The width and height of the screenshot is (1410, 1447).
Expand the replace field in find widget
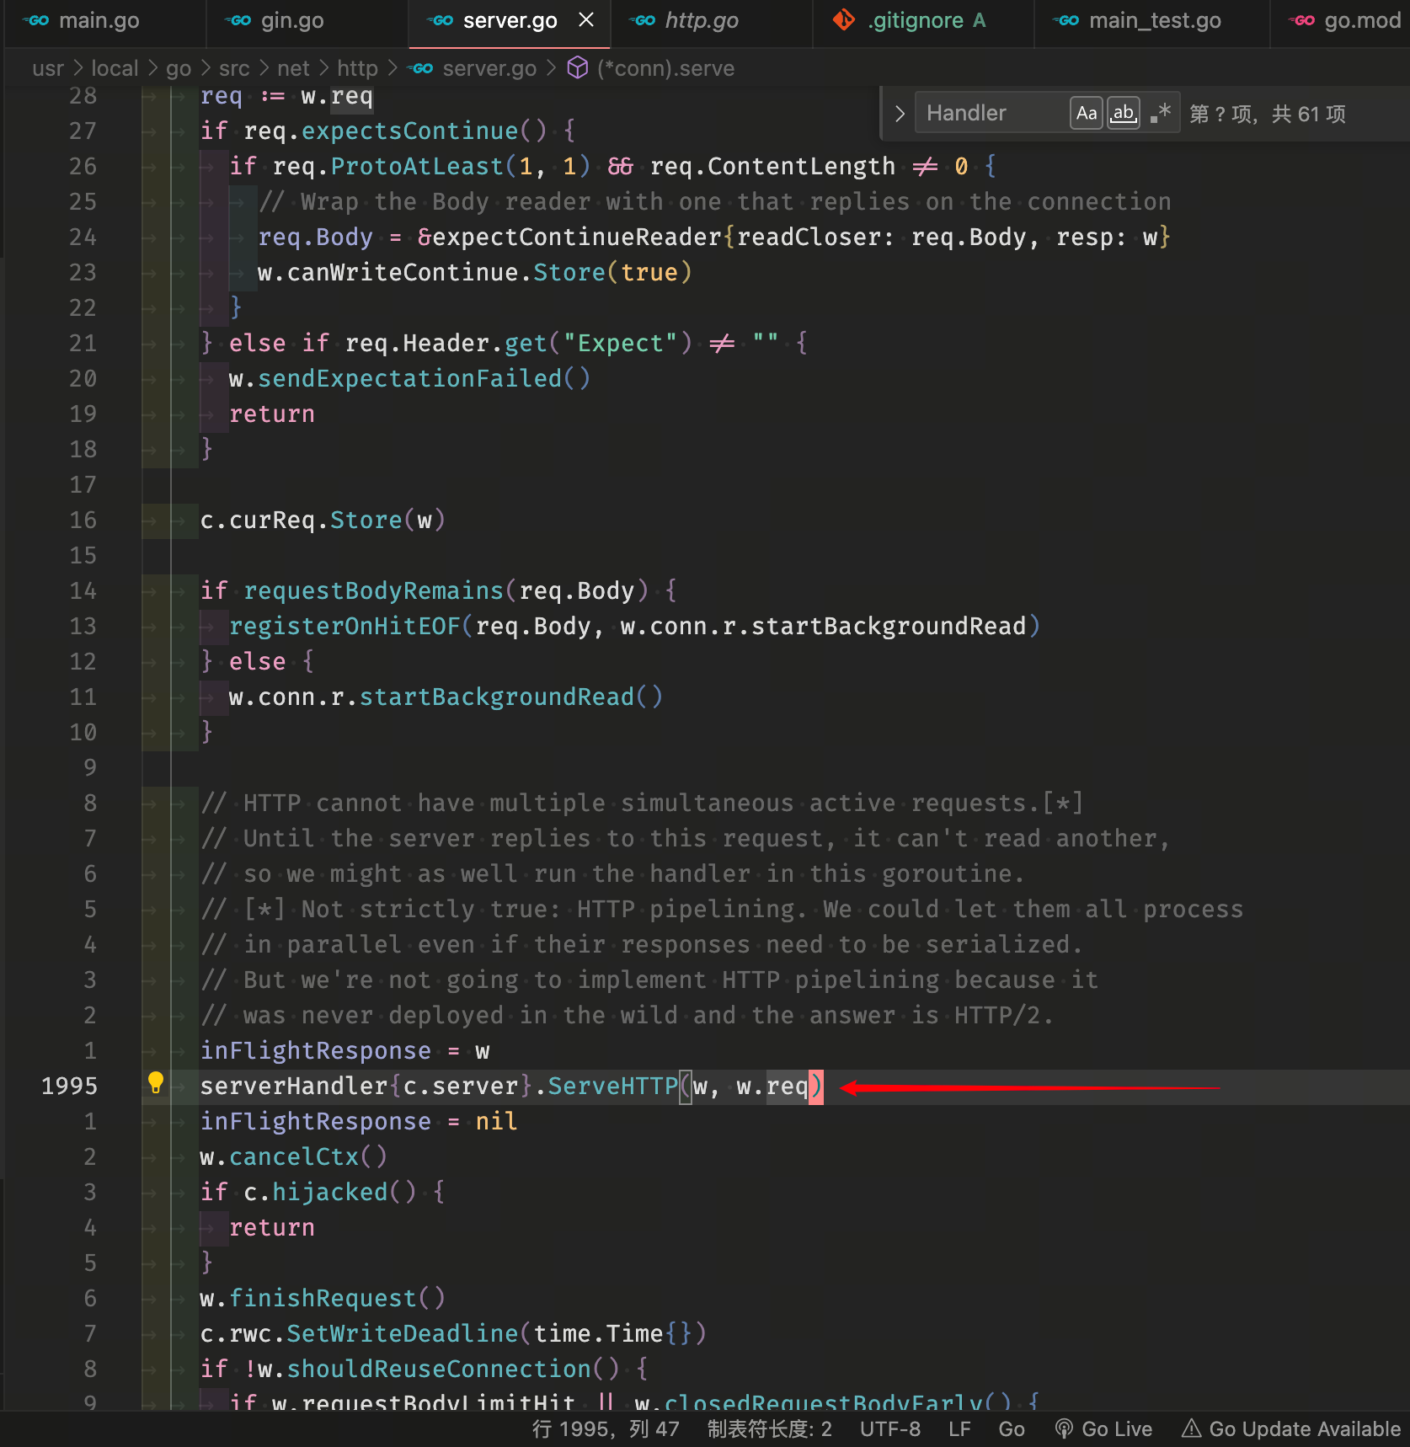[x=900, y=113]
